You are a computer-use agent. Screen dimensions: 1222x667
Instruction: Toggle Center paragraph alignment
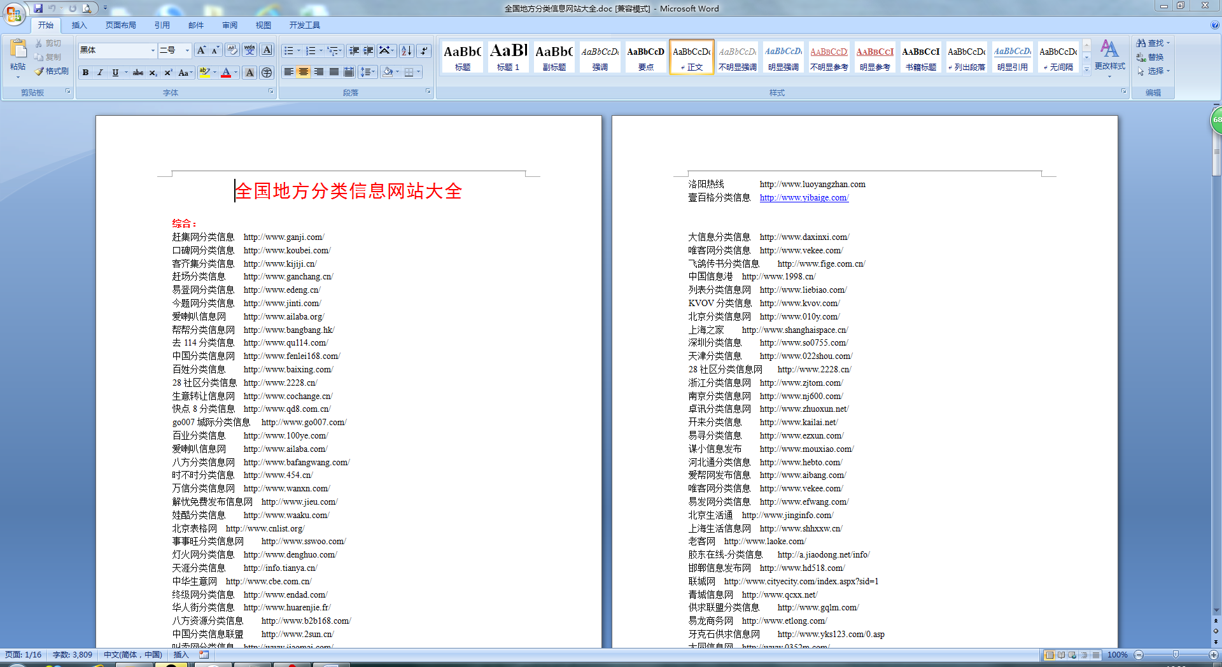pos(304,72)
